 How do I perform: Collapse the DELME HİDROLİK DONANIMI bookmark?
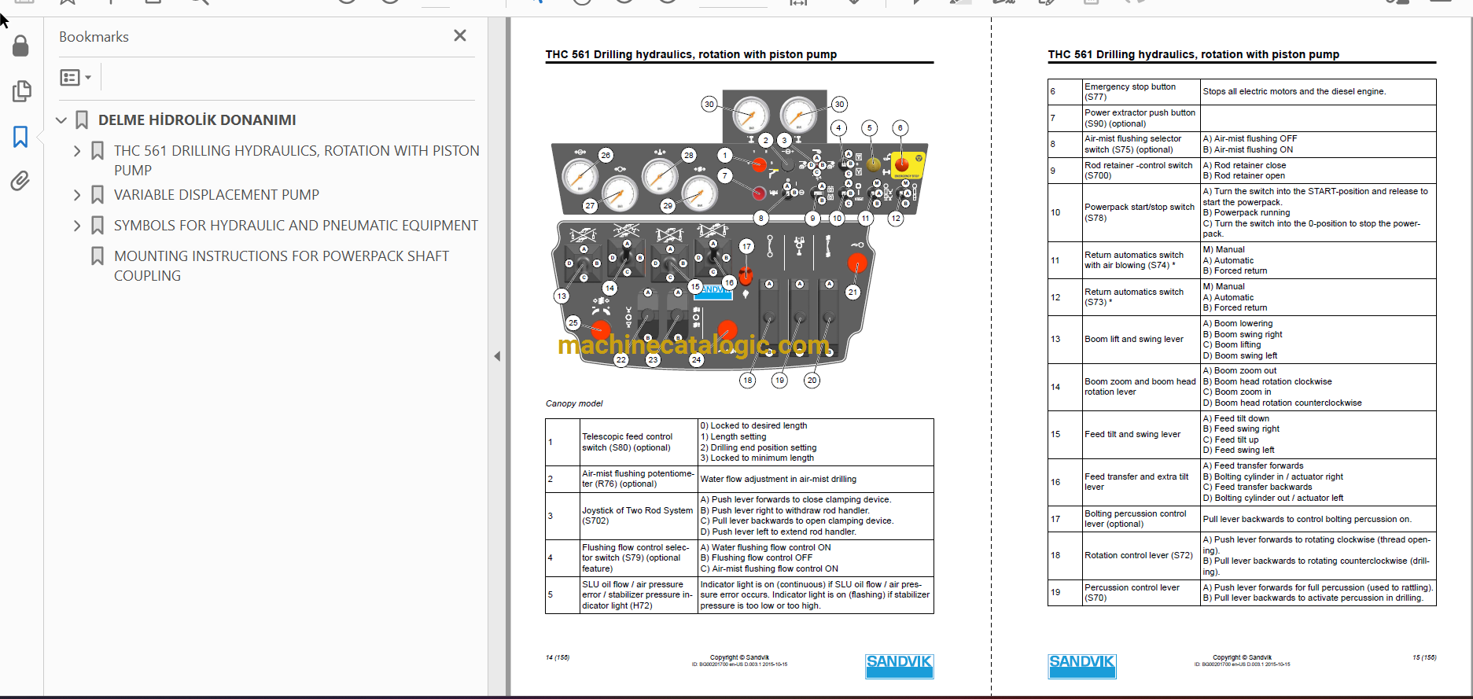tap(61, 120)
